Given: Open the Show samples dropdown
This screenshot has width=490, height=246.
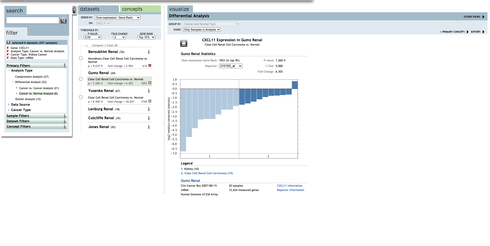Looking at the screenshot, I should pyautogui.click(x=202, y=30).
